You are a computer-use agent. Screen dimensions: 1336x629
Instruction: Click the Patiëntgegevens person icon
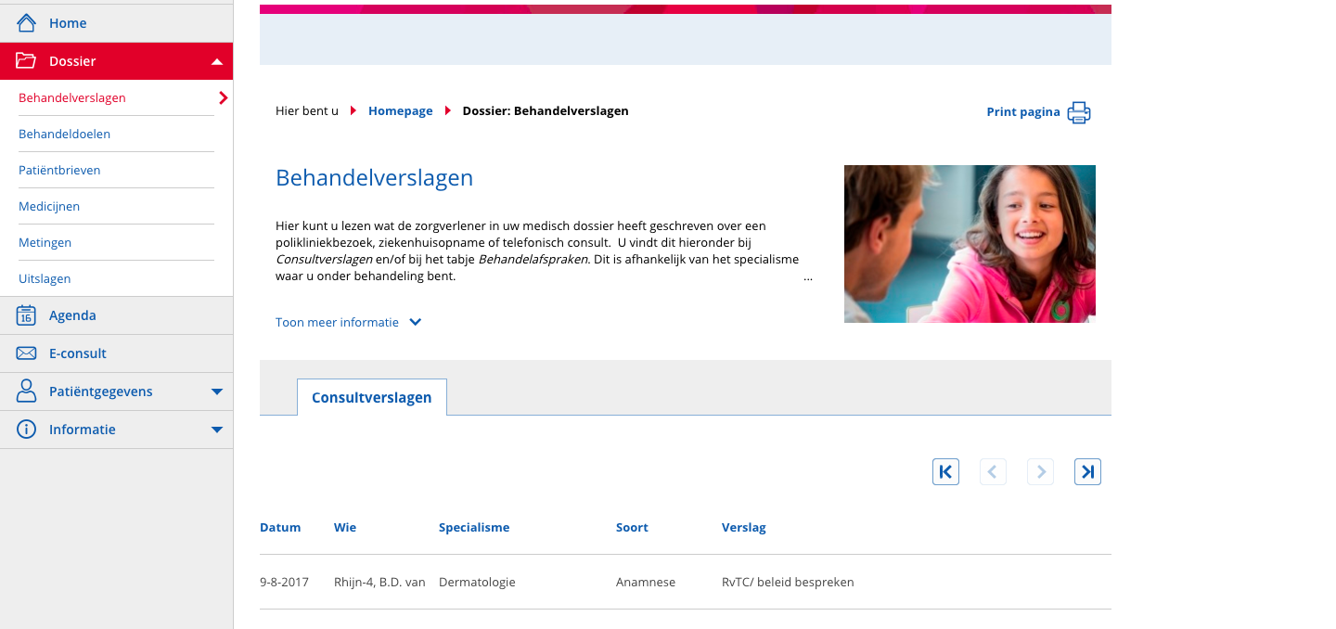pos(27,392)
